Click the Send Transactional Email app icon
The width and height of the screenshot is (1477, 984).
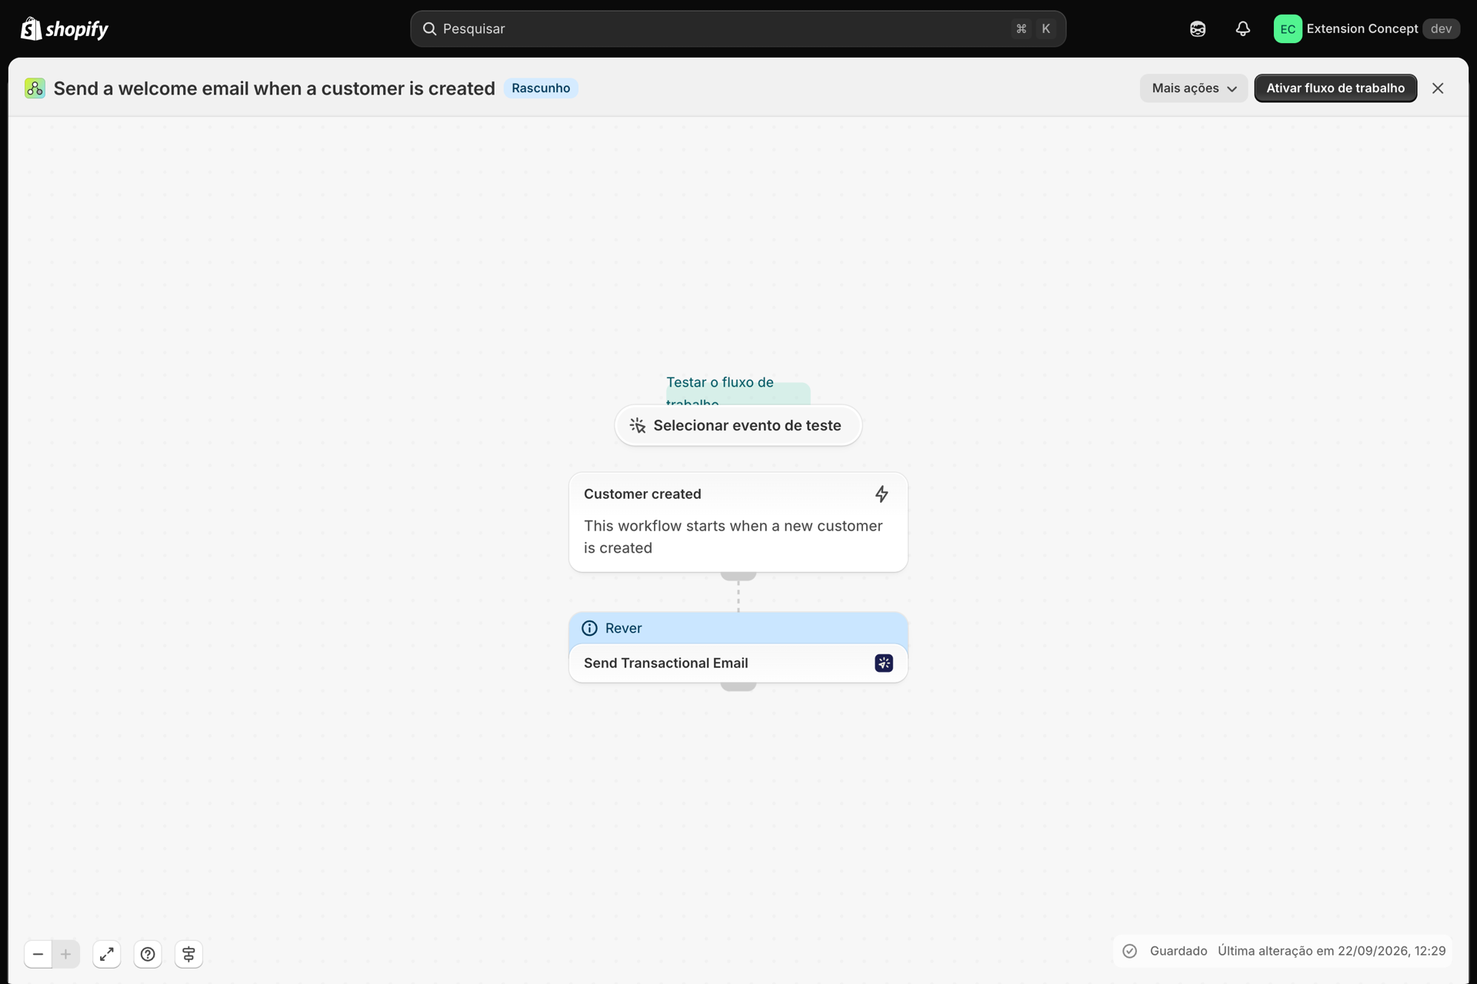click(884, 663)
